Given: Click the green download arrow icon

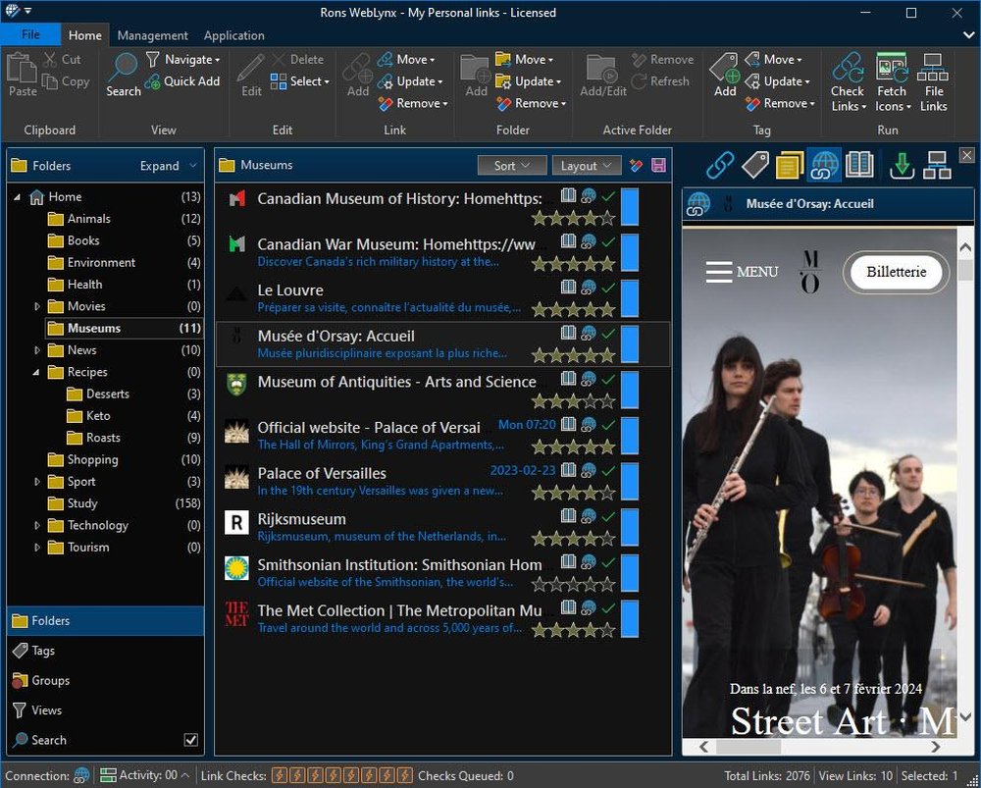Looking at the screenshot, I should pos(902,165).
